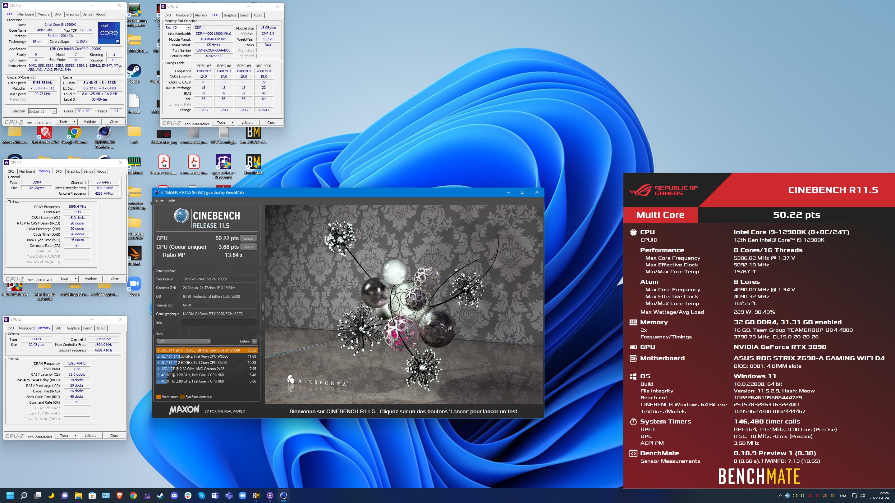Open Tools dropdown arrow in SPD window
The width and height of the screenshot is (895, 503).
(232, 123)
